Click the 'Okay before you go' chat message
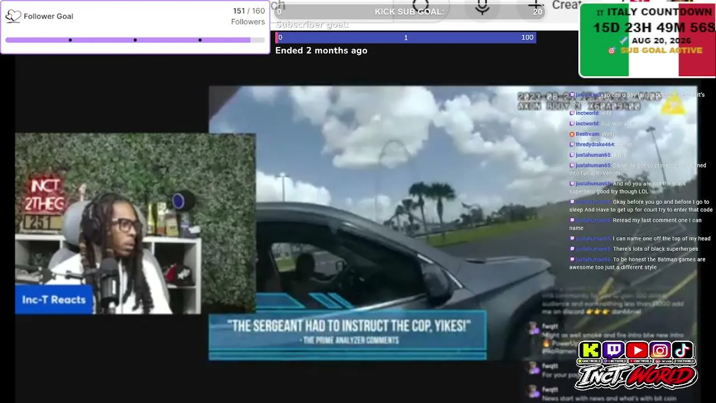 click(x=641, y=206)
